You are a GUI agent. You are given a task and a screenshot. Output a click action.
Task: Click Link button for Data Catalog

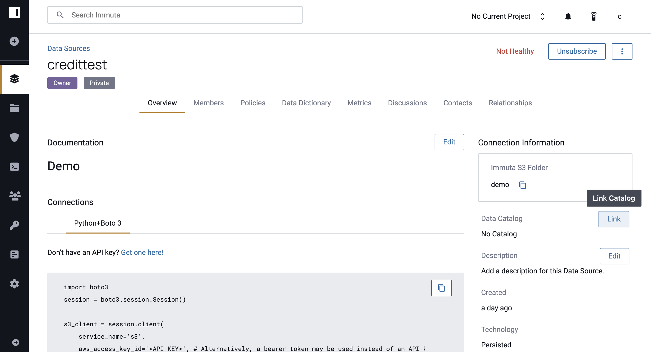coord(614,219)
